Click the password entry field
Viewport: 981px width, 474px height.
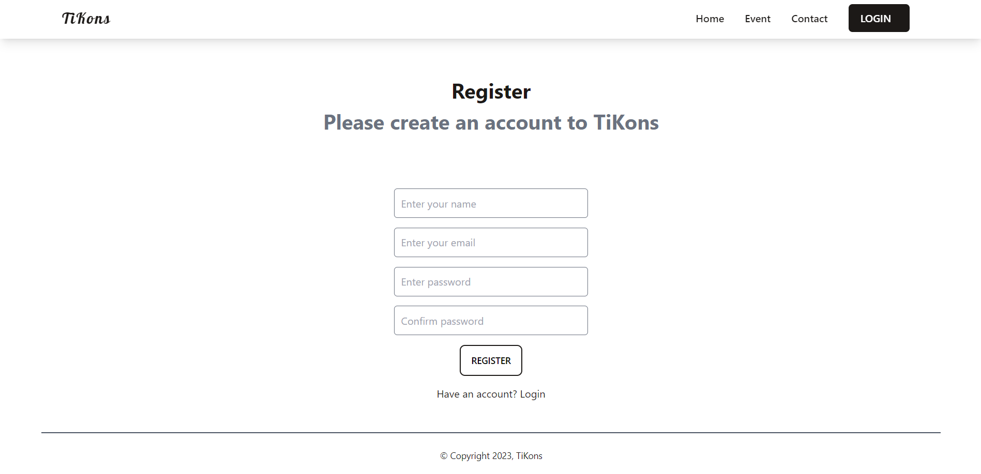(x=490, y=281)
